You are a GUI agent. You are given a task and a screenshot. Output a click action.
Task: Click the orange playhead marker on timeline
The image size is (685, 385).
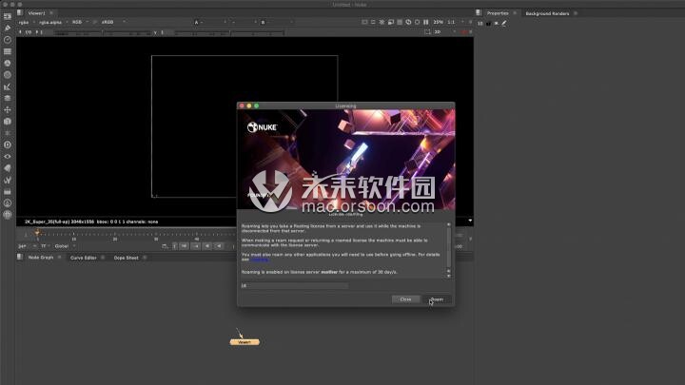[37, 234]
